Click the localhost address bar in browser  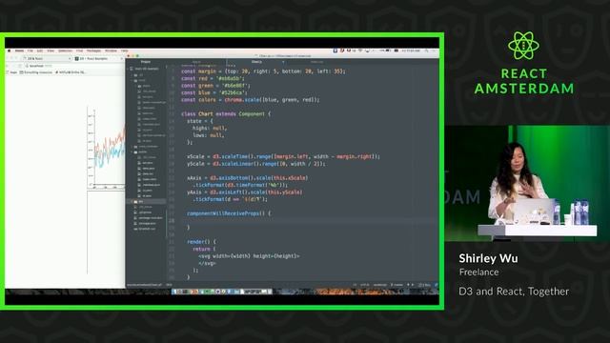click(x=74, y=66)
